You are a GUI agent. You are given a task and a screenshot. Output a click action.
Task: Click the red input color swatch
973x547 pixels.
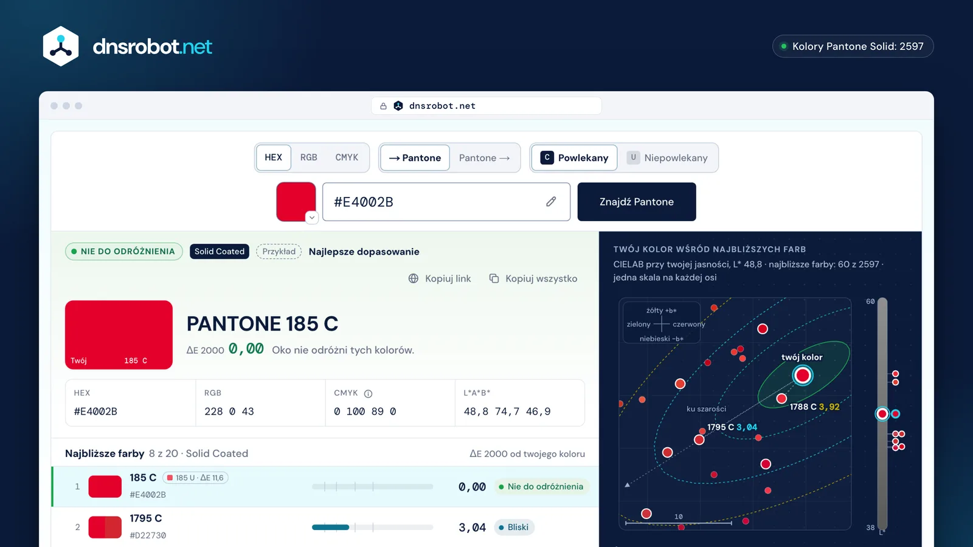point(296,201)
